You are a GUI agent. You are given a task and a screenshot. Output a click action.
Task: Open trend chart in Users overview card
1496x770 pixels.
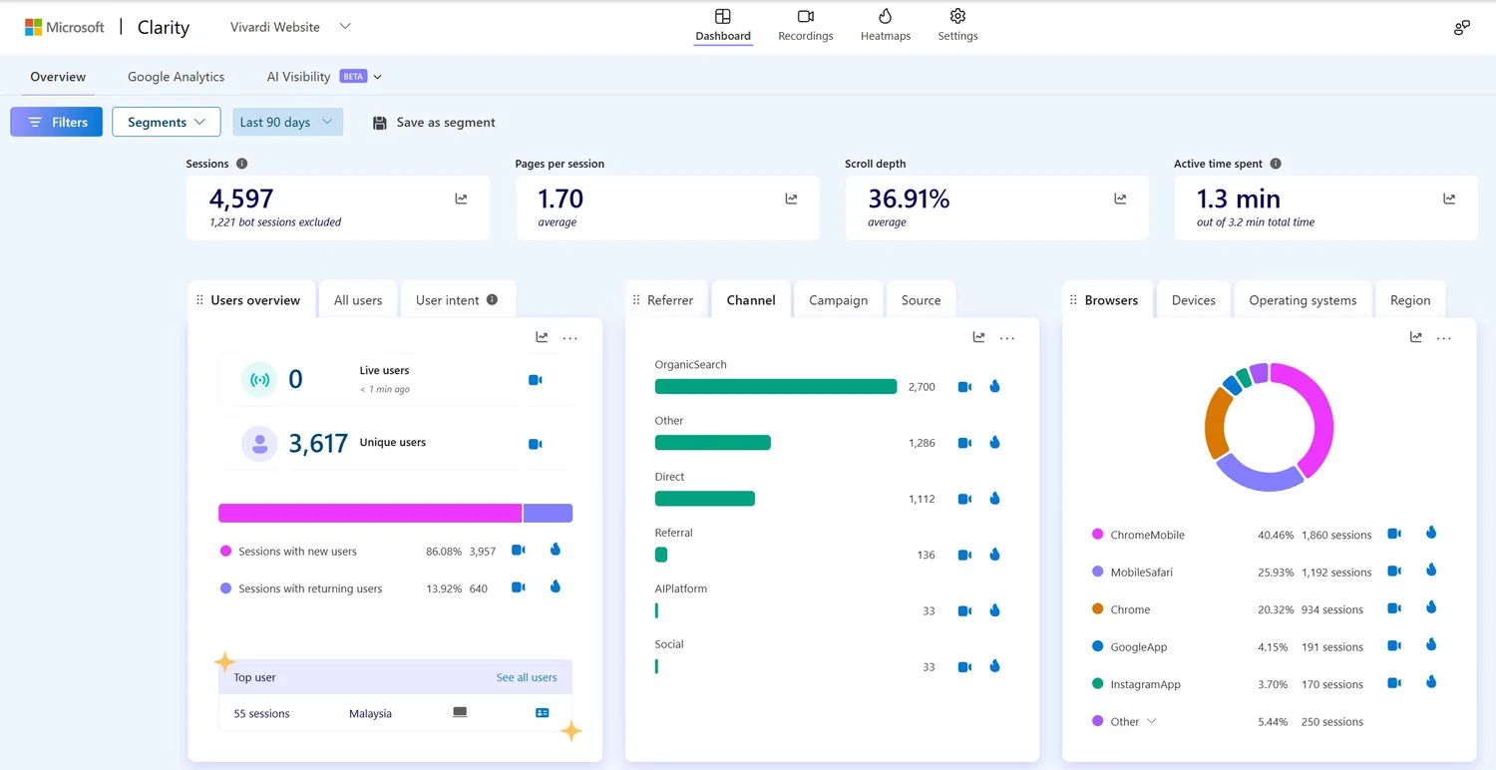(x=542, y=337)
